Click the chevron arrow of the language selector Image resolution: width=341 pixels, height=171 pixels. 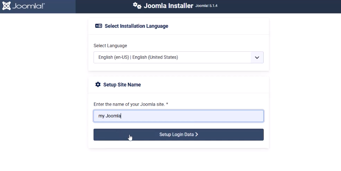(x=257, y=58)
